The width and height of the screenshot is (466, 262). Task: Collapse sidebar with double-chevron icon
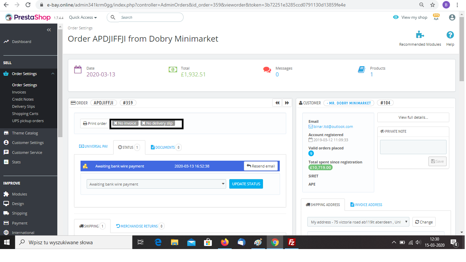[x=49, y=30]
